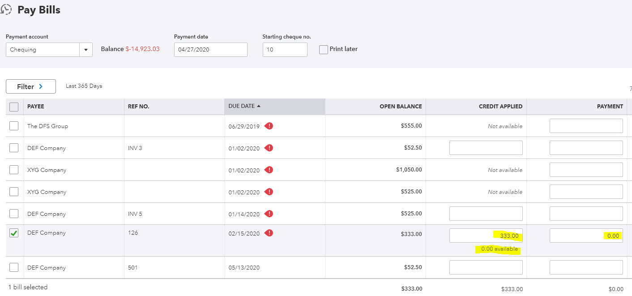
Task: Expand the Filter options button
Action: coord(30,86)
